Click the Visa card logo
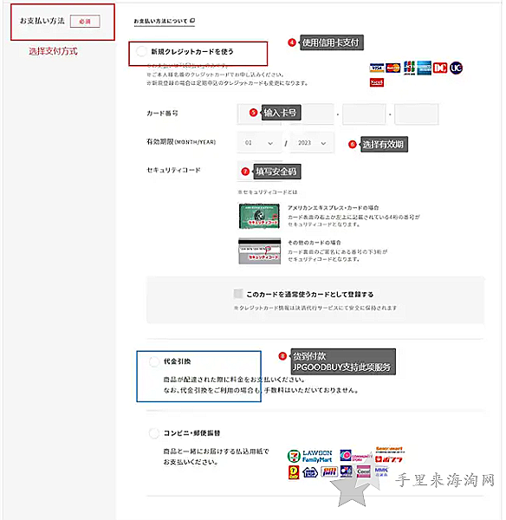The image size is (506, 520). click(x=377, y=68)
